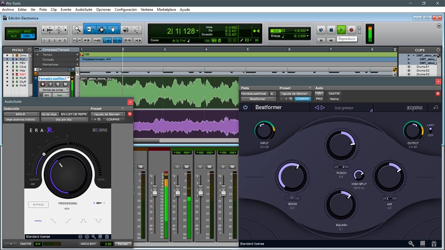Click the 'EN LIST.DE REPR.' button

tap(73, 114)
